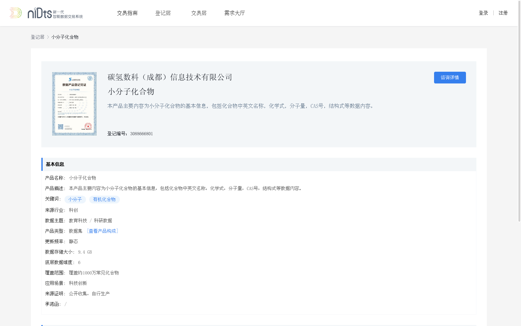Screen dimensions: 521x326
Task: Click the 咨询详情 button
Action: pos(450,78)
